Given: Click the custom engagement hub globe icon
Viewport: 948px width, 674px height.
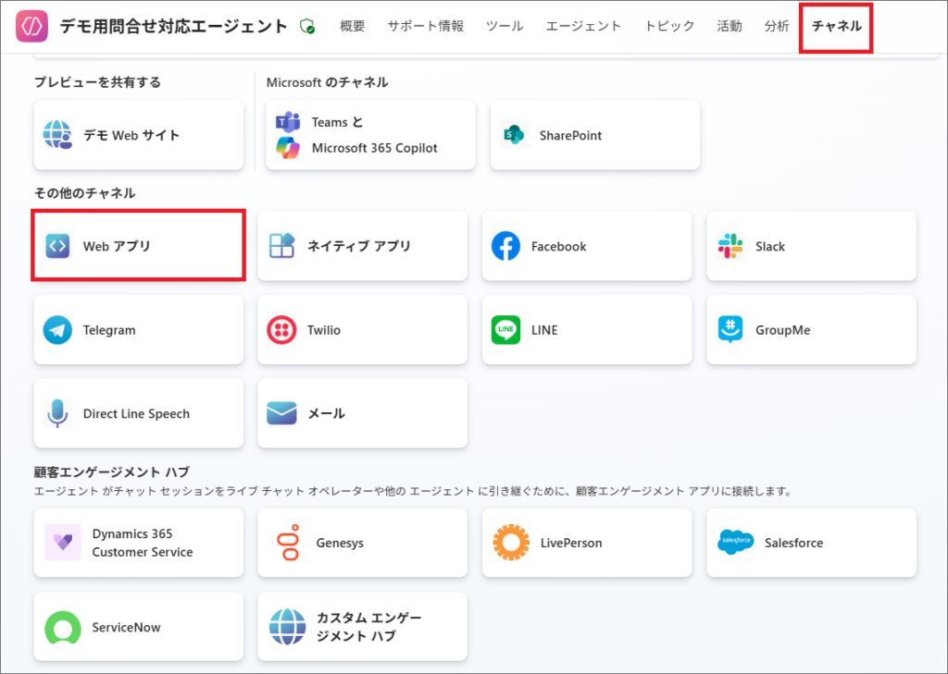Looking at the screenshot, I should pos(287,627).
